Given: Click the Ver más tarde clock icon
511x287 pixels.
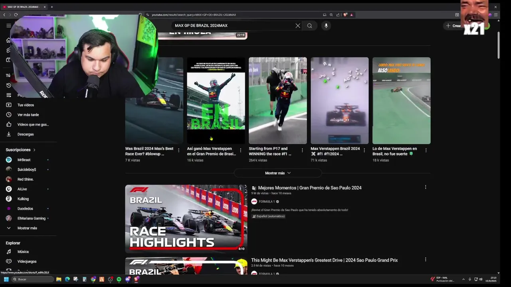Looking at the screenshot, I should pos(9,115).
